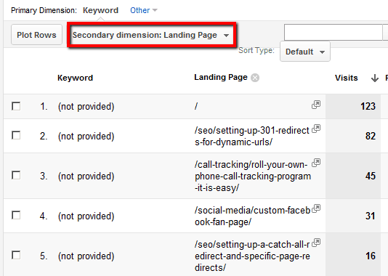The height and width of the screenshot is (276, 388).
Task: Select (not provided) keyword in row 3
Action: (86, 176)
